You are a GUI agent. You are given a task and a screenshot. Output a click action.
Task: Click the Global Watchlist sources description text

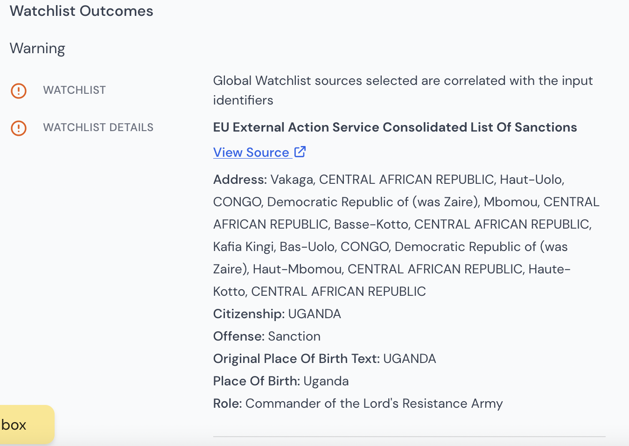click(x=403, y=90)
